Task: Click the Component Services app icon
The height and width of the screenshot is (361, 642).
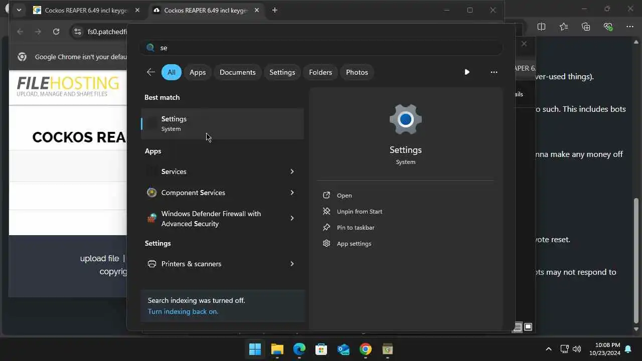Action: (151, 193)
